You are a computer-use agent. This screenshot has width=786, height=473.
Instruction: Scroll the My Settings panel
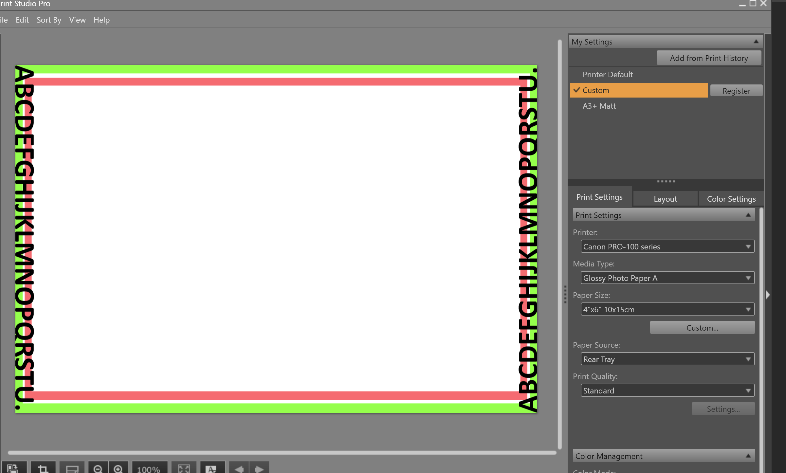(756, 41)
